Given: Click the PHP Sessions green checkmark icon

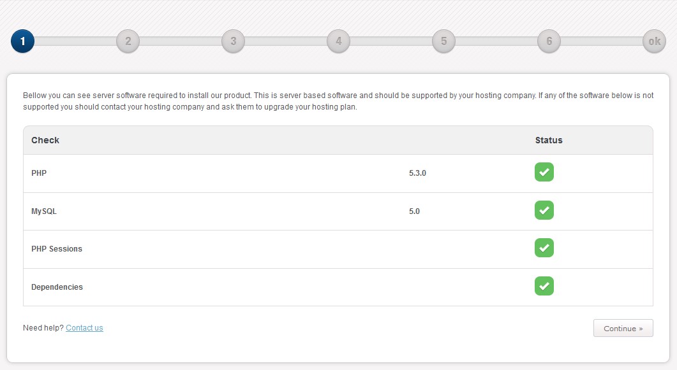Looking at the screenshot, I should point(544,248).
